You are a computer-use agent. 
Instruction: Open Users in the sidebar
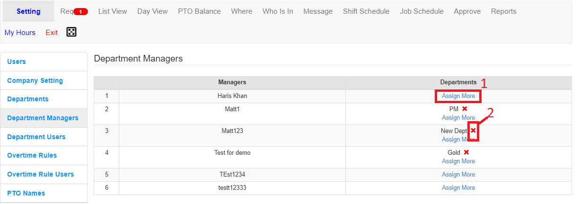(x=17, y=62)
